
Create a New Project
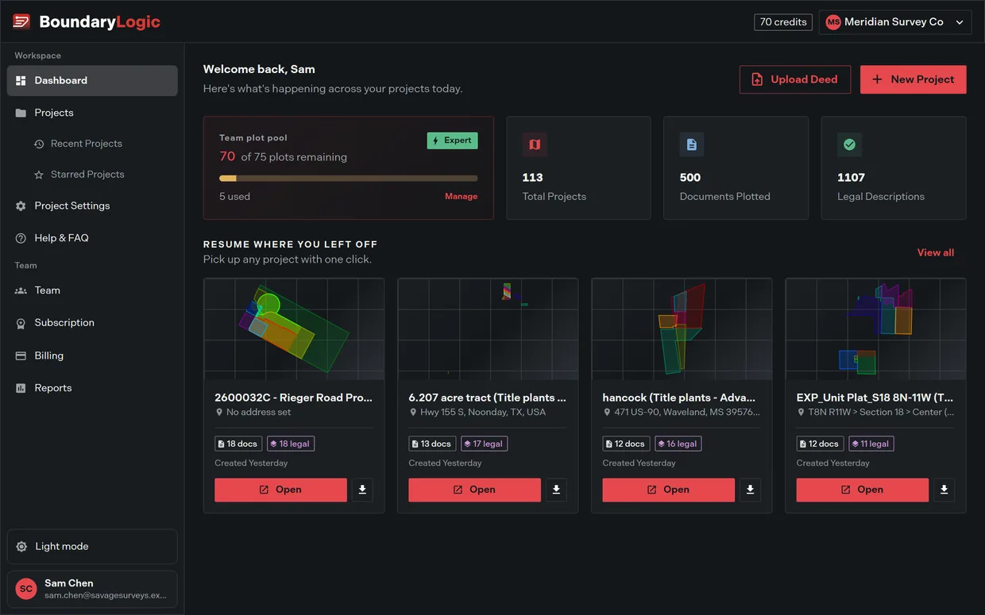914,79
